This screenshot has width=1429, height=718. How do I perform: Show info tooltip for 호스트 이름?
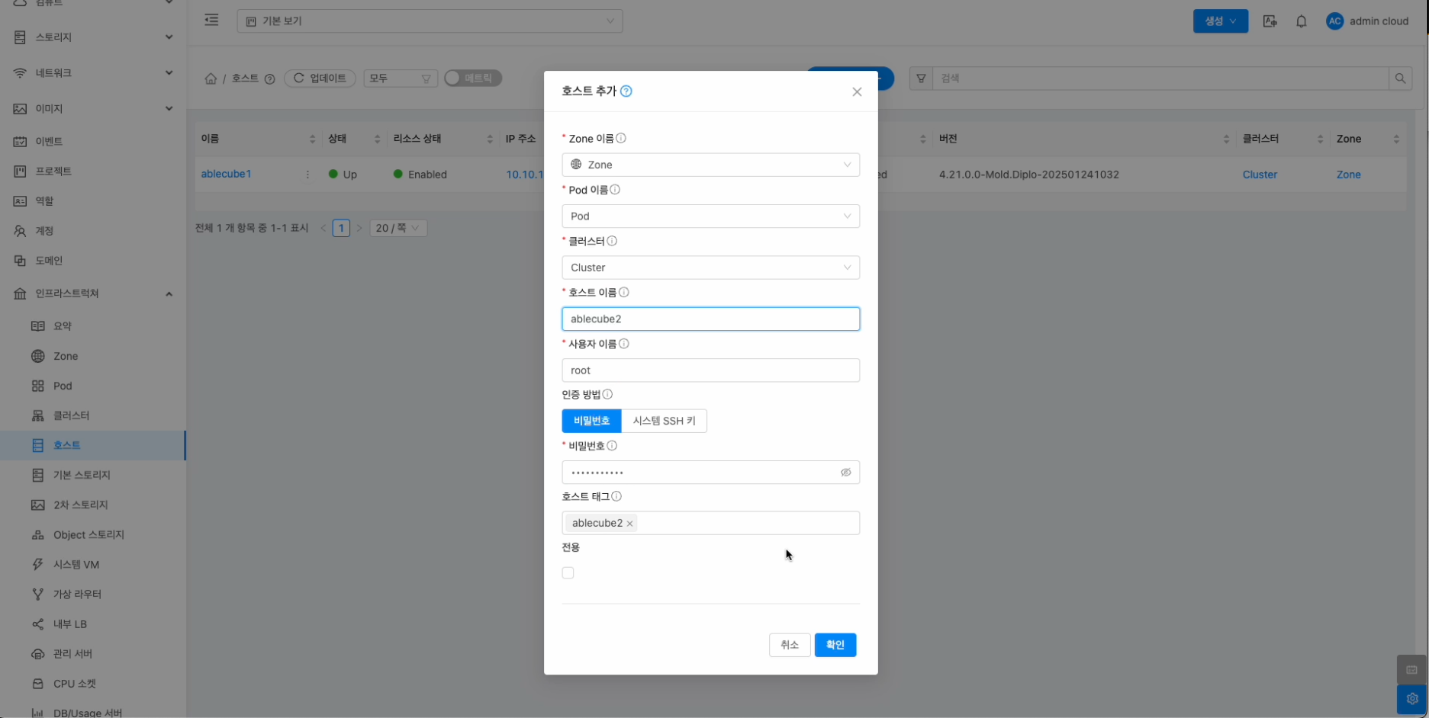(624, 292)
